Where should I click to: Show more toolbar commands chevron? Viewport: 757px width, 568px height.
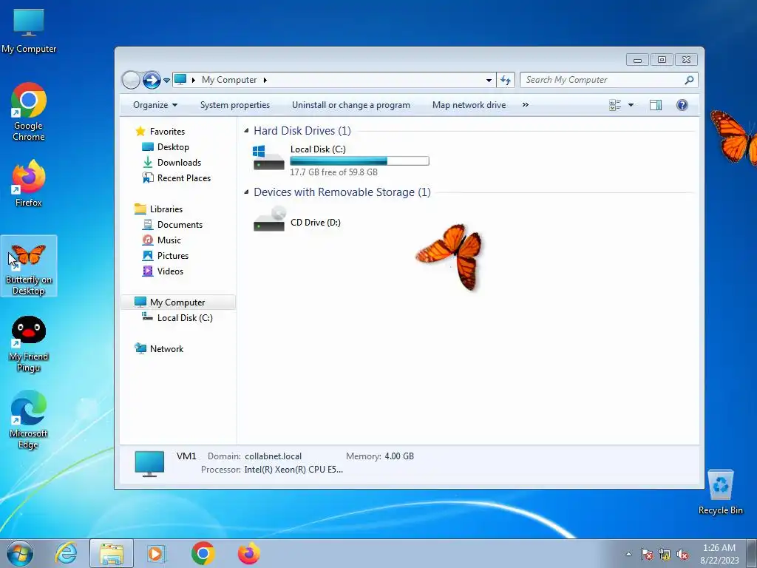526,105
